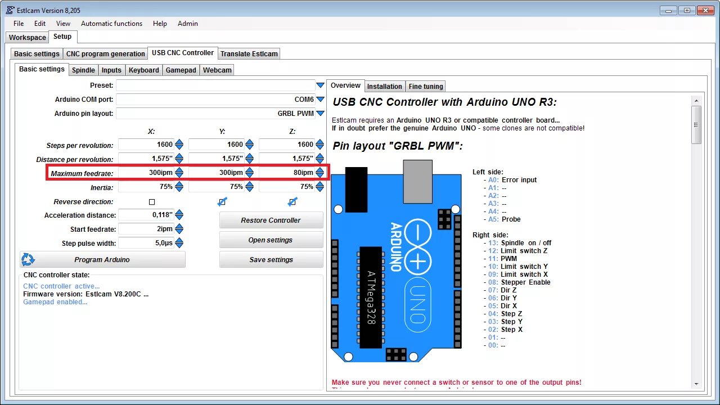Click the Arduino UNO board diagram
This screenshot has height=405, width=720.
tap(396, 260)
